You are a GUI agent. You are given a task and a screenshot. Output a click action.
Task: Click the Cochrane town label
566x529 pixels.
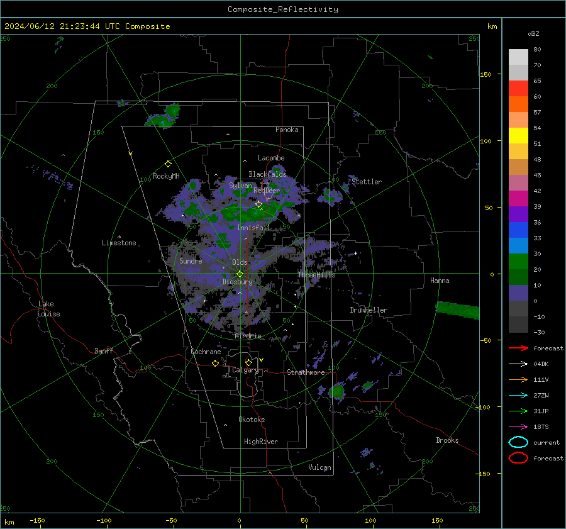(x=206, y=352)
